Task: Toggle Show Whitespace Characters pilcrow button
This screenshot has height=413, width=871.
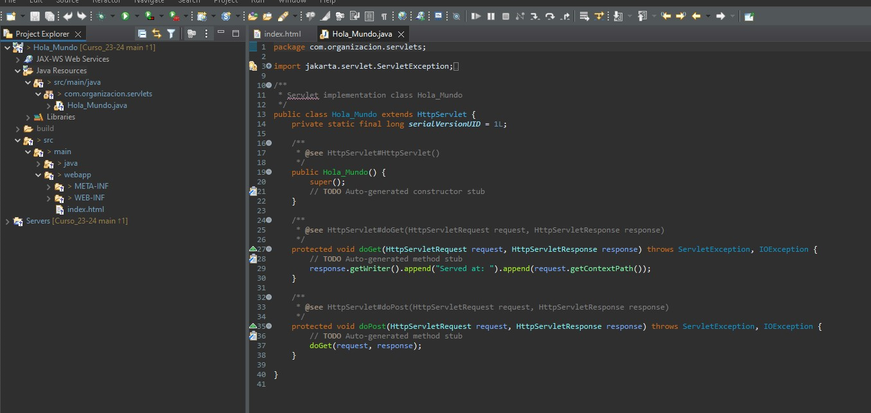Action: point(384,16)
